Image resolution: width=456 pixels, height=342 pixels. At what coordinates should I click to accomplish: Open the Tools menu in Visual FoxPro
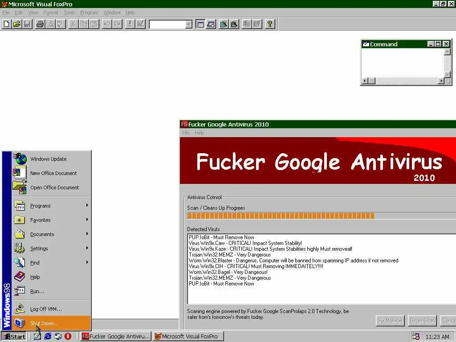click(x=69, y=12)
